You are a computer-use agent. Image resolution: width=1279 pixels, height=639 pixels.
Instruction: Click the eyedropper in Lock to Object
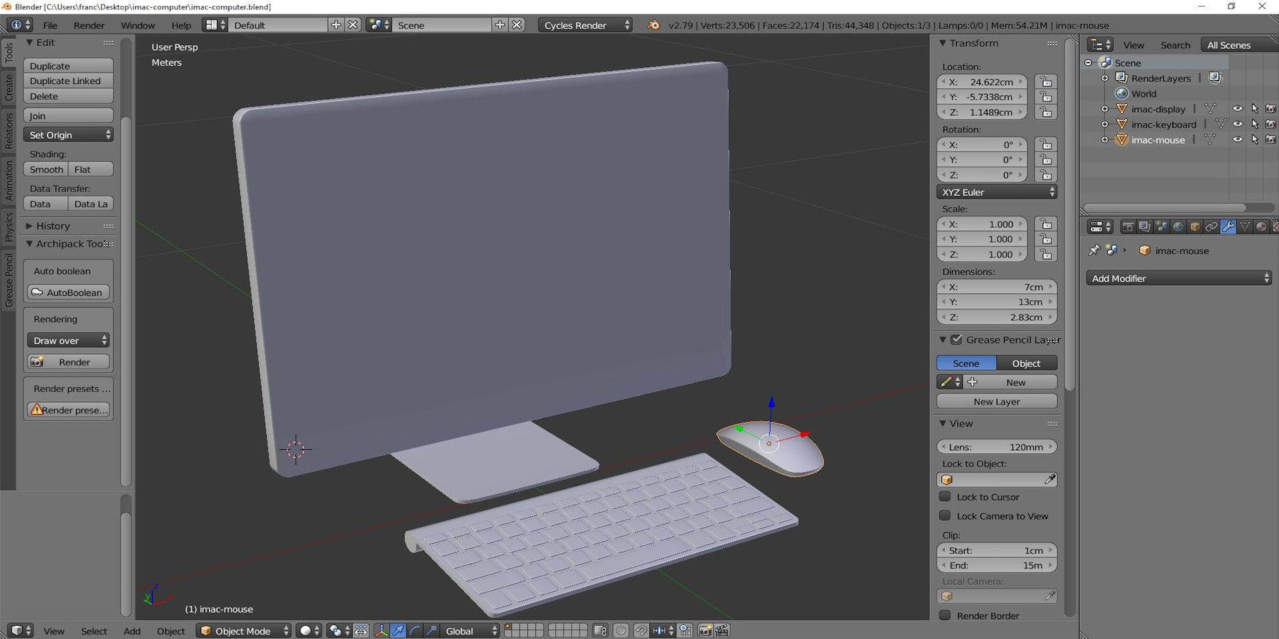click(x=1049, y=479)
